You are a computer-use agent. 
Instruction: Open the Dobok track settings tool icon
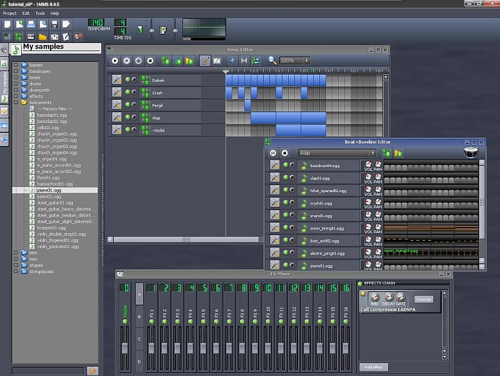click(116, 80)
